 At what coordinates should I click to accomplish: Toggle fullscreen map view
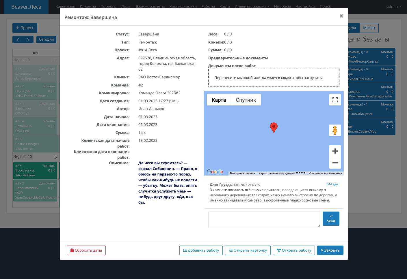pos(335,100)
